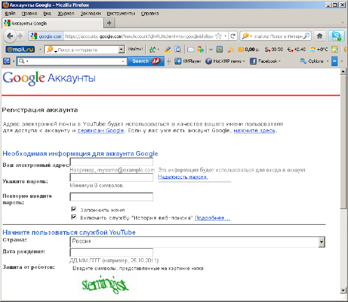Click the page zoom magnifier icon in Mail.ru toolbar

tap(178, 49)
